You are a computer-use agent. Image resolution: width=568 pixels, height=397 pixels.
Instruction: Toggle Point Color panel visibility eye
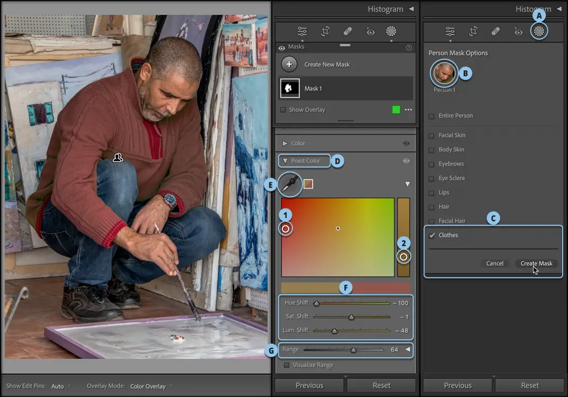pyautogui.click(x=406, y=161)
